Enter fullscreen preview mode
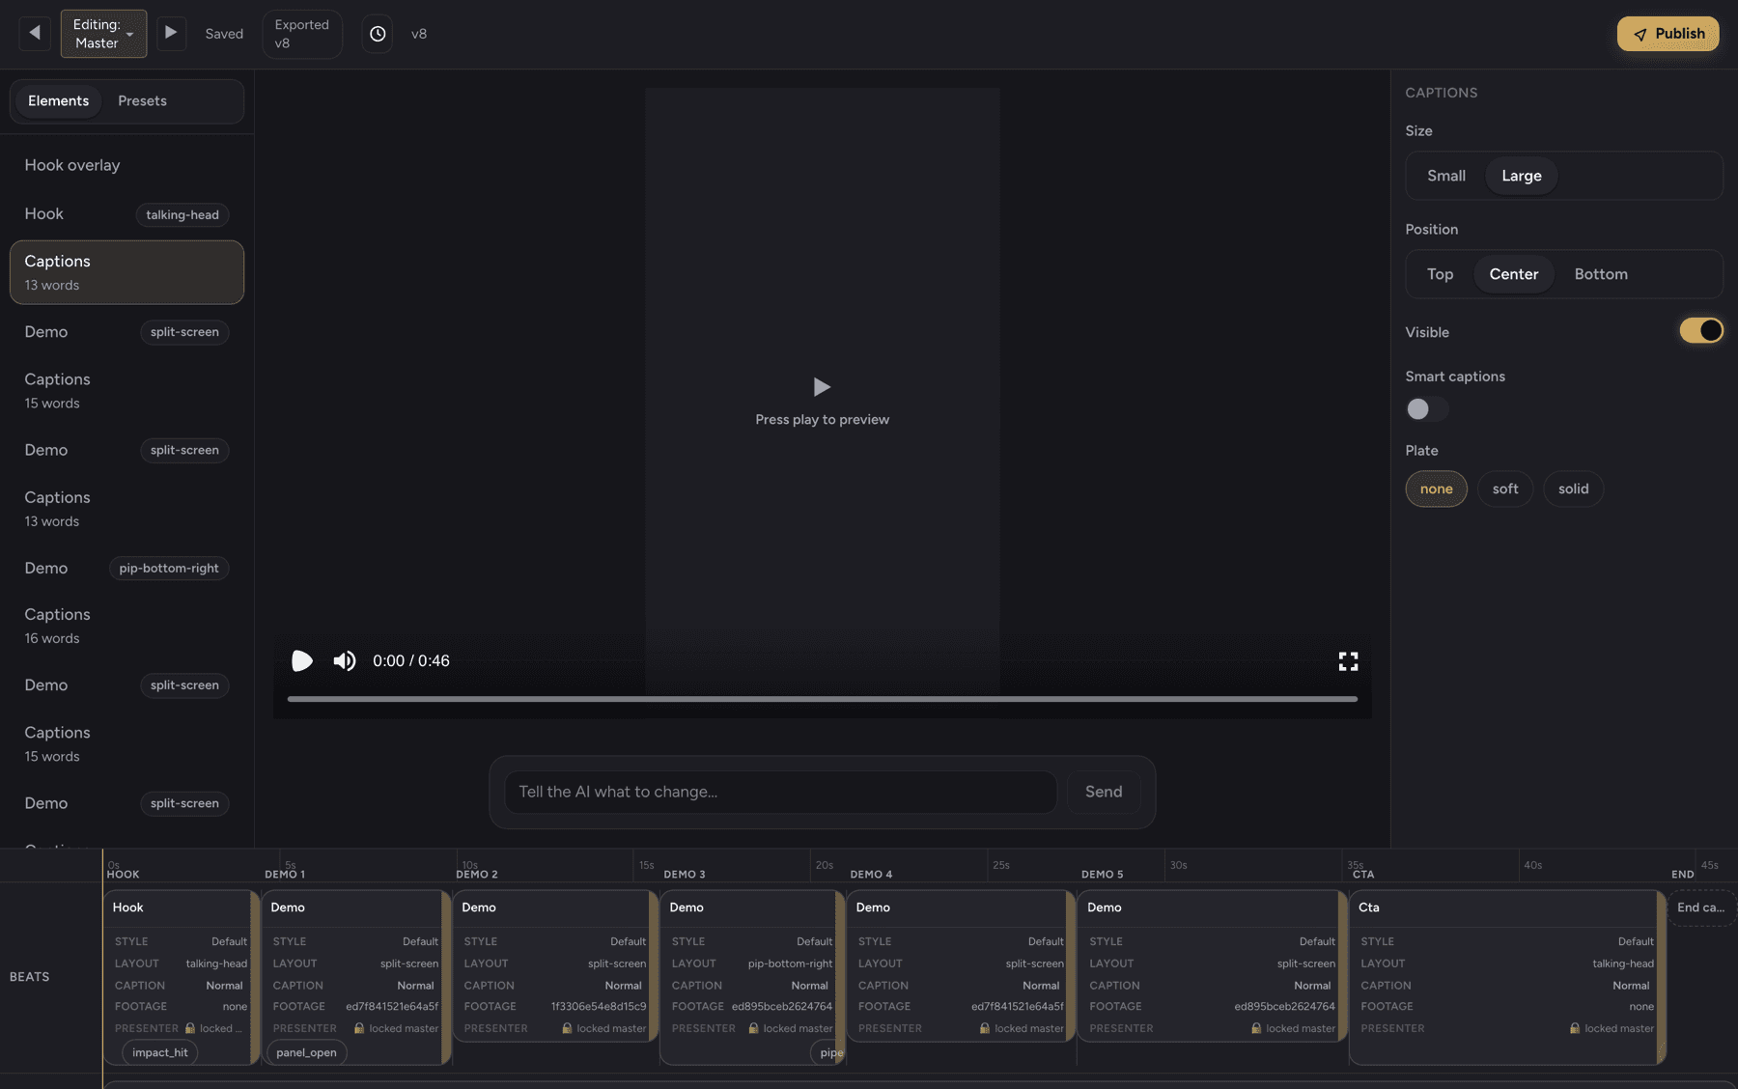 pos(1348,660)
